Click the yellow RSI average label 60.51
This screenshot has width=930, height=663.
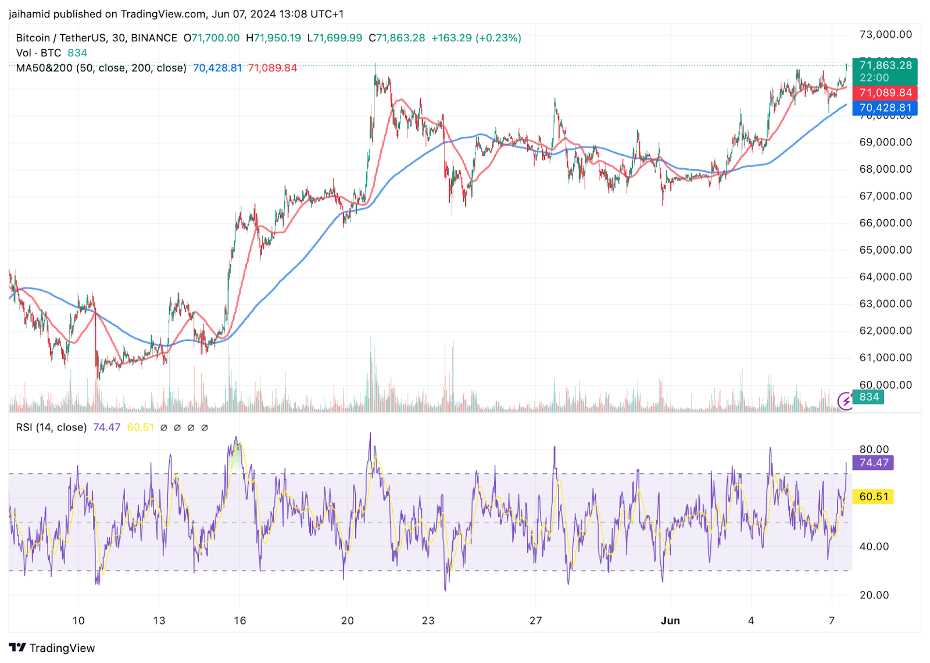click(873, 497)
